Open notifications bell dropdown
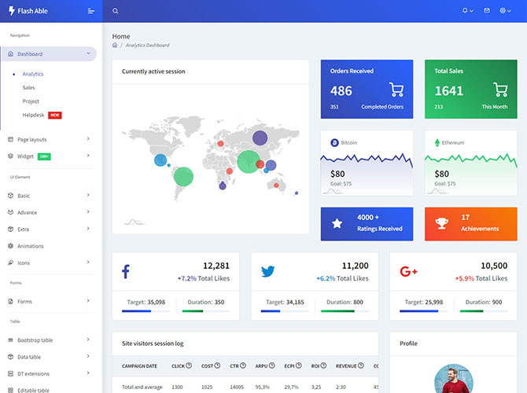This screenshot has height=393, width=527. (467, 11)
